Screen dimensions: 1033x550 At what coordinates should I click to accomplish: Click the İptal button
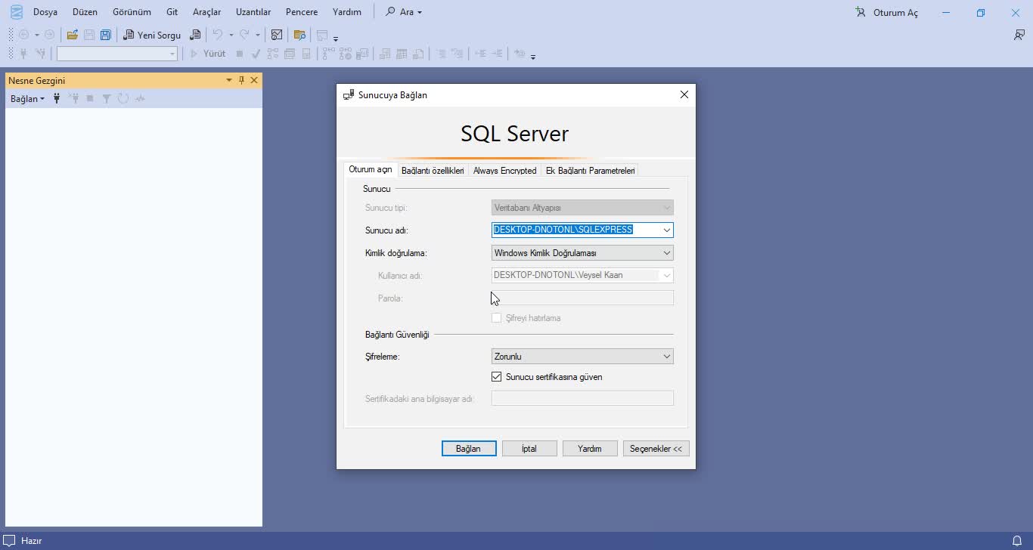529,449
